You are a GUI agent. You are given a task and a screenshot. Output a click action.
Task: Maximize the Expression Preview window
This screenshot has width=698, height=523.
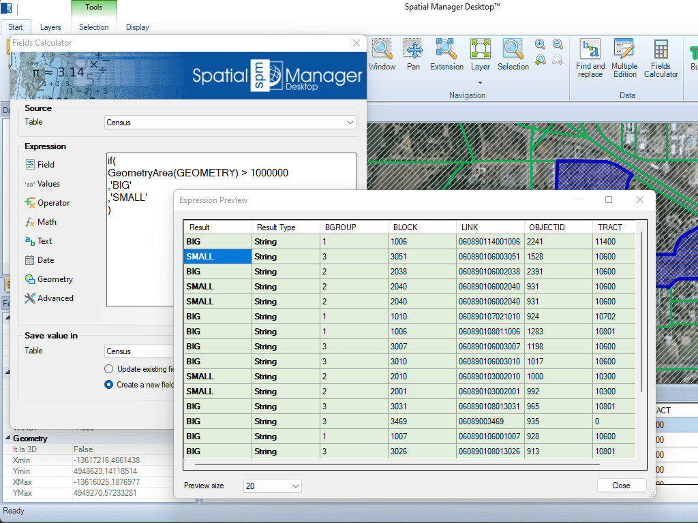pos(609,200)
